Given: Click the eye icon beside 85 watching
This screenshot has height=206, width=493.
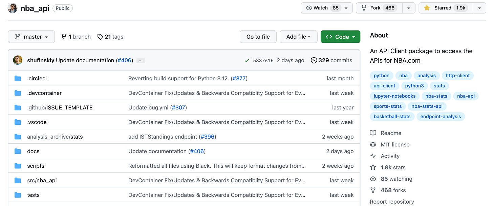Looking at the screenshot, I should pos(373,179).
